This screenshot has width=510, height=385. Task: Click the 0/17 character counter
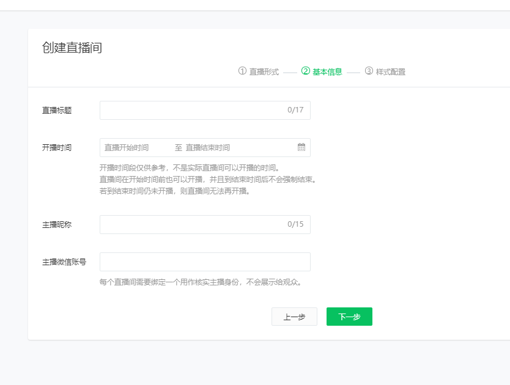(295, 110)
